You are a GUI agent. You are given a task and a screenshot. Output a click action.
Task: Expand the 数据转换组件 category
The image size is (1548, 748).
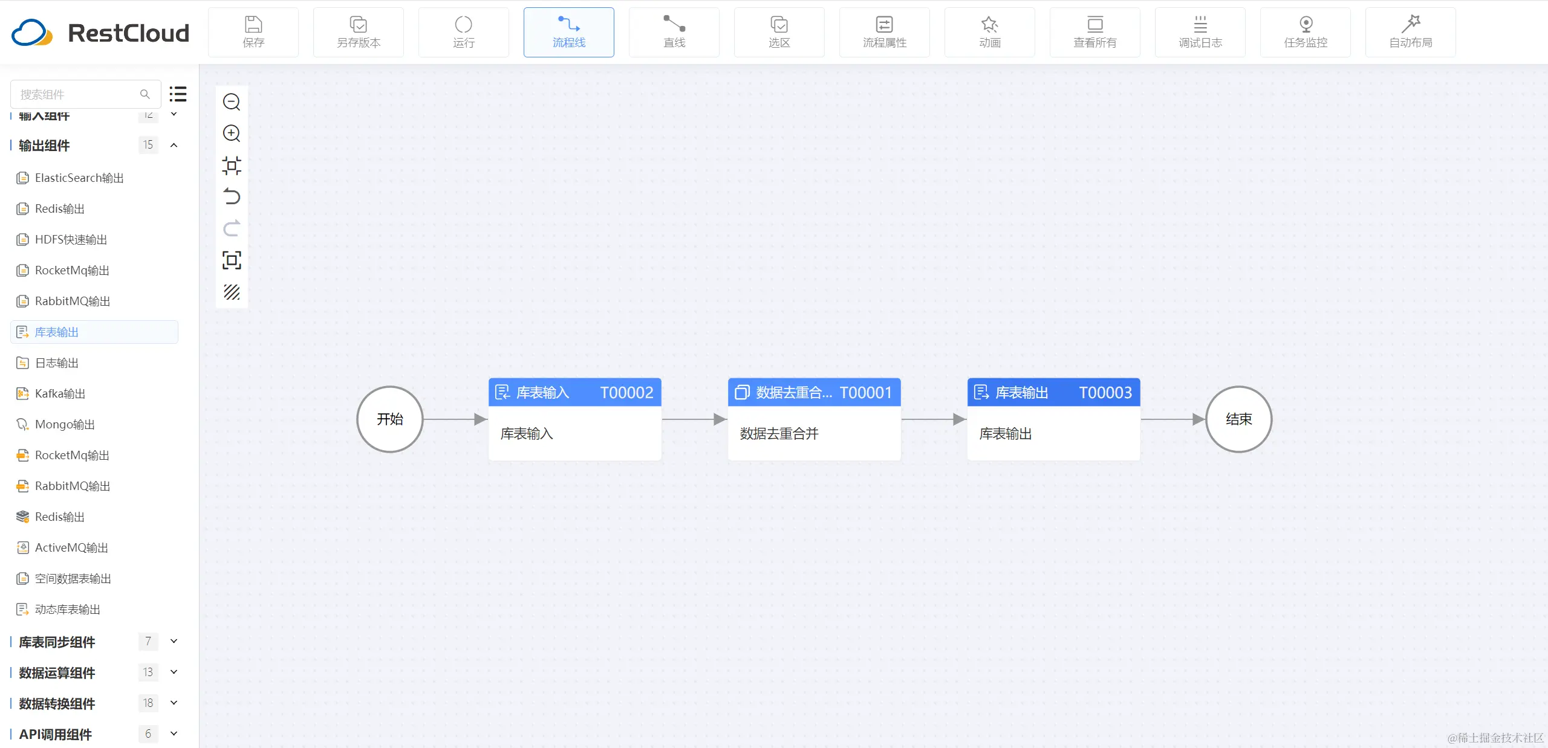click(x=174, y=703)
